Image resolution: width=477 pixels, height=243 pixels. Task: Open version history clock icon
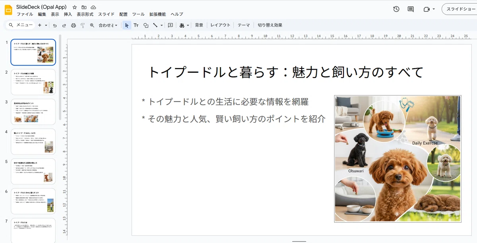[x=396, y=9]
